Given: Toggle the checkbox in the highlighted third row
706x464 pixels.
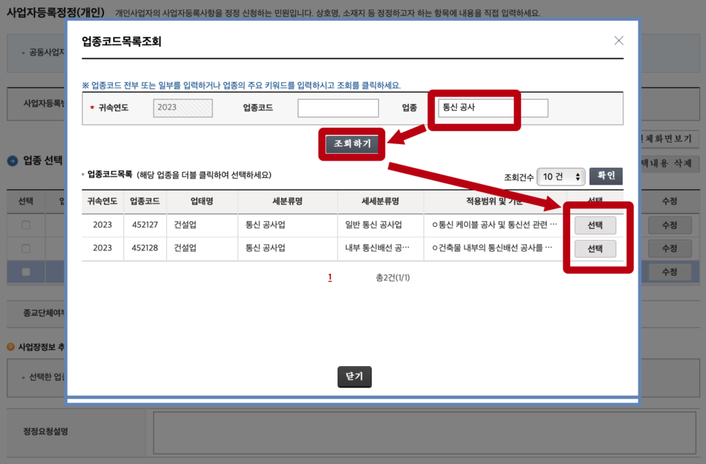Looking at the screenshot, I should (26, 272).
